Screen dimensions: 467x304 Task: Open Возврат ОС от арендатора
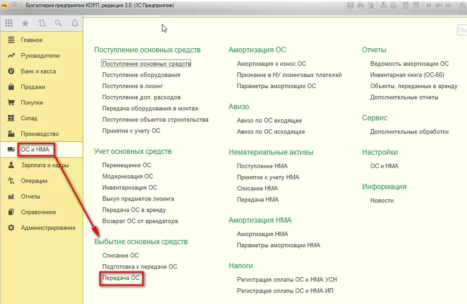point(140,221)
